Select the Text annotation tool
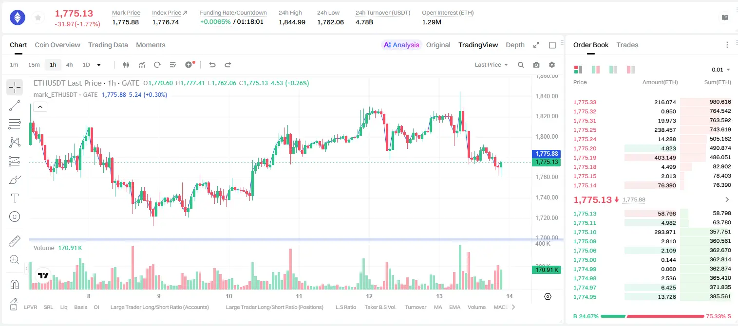The width and height of the screenshot is (738, 326). pos(15,198)
